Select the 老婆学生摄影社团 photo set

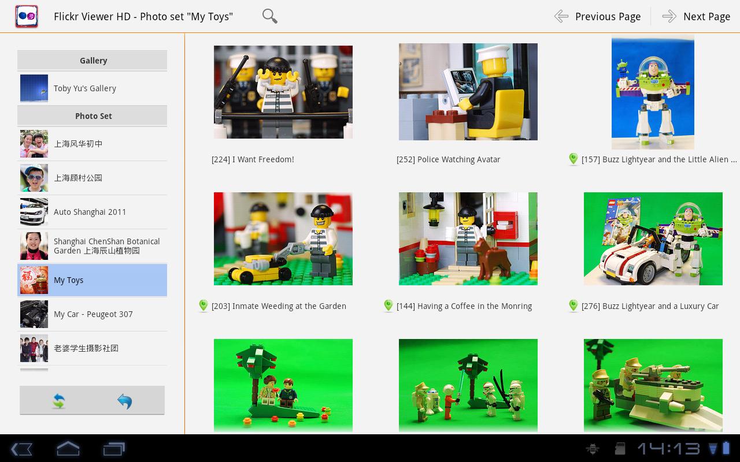click(x=92, y=348)
